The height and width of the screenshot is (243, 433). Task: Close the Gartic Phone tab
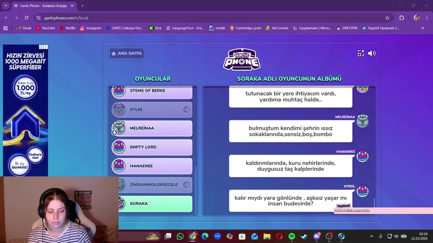tap(72, 6)
